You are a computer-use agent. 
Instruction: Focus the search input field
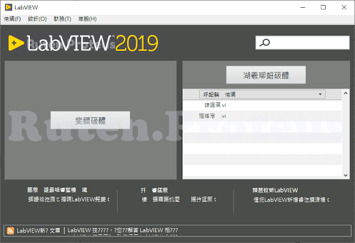pos(302,43)
